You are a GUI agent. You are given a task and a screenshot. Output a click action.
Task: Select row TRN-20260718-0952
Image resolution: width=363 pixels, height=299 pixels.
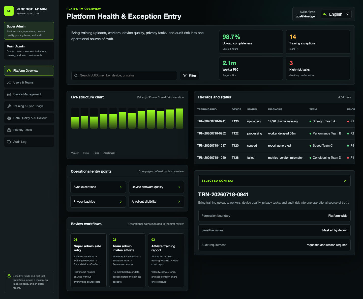tap(275, 133)
